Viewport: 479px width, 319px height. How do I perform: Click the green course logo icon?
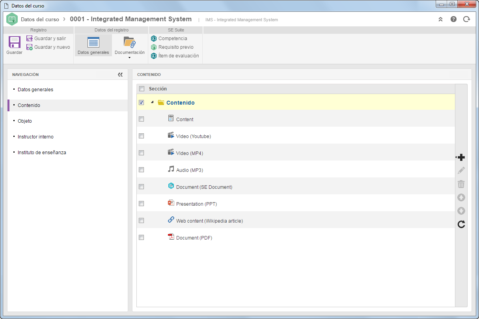click(12, 19)
